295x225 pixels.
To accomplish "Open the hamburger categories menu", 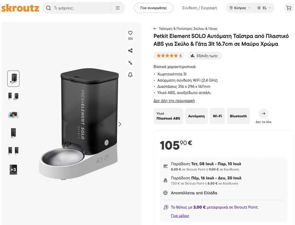I will [118, 8].
